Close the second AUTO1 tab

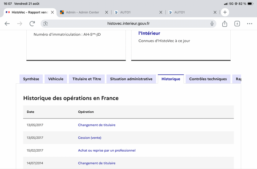click(x=215, y=12)
